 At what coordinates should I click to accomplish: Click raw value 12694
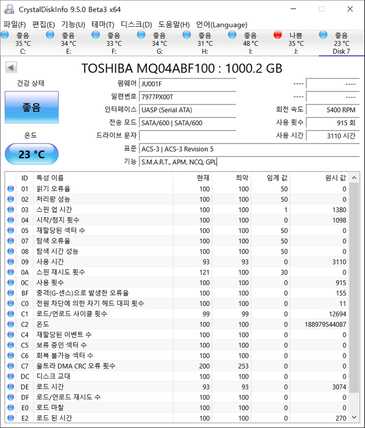[337, 314]
